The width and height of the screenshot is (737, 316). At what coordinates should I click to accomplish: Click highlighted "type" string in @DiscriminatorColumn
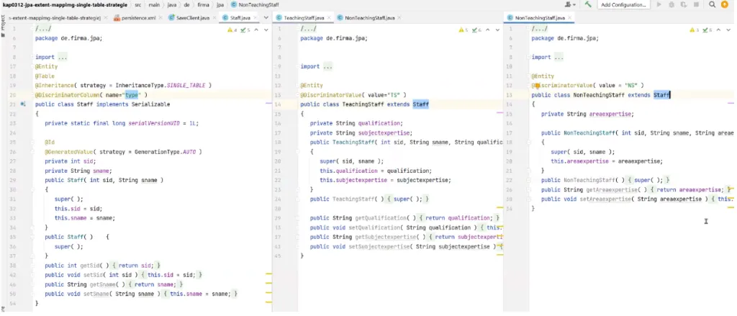(x=132, y=95)
